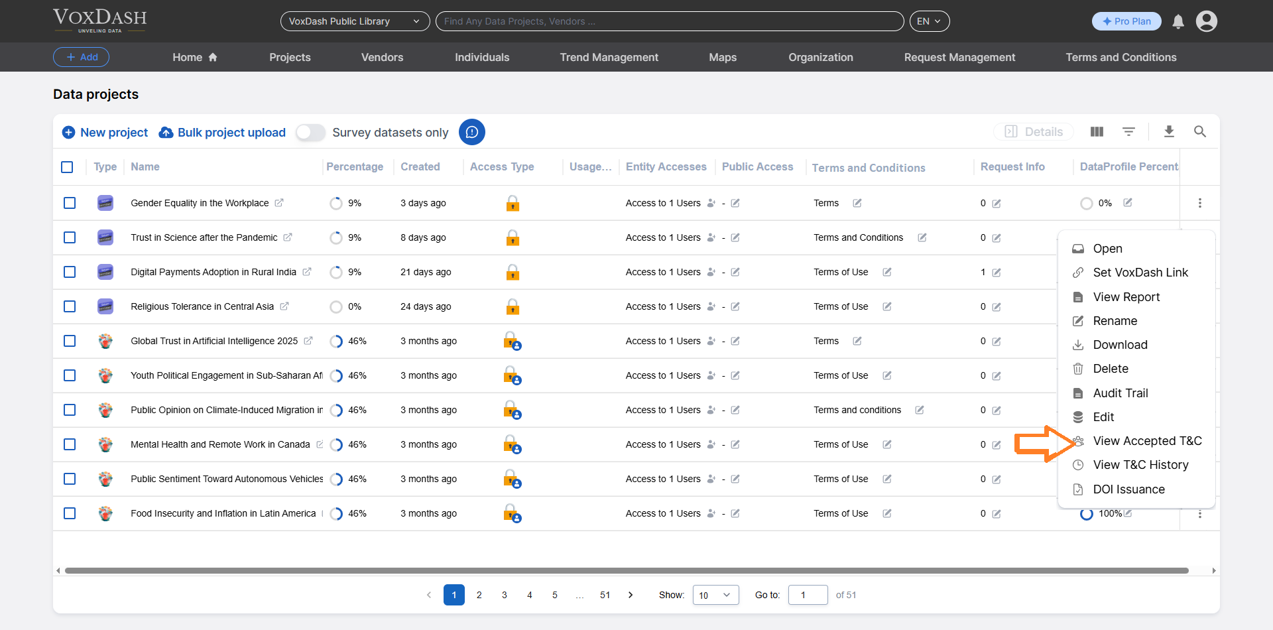Click the lock icon on Gender Equality row
The width and height of the screenshot is (1273, 630).
[513, 203]
